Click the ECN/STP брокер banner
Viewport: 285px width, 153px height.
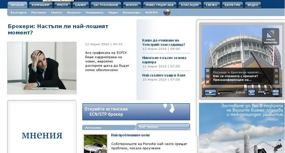136,112
